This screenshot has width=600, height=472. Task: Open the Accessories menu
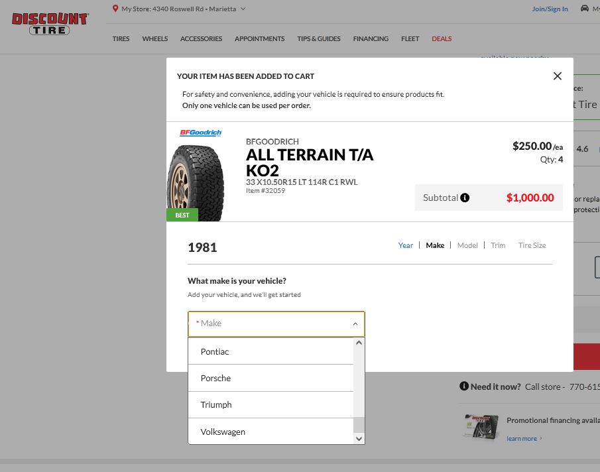click(x=202, y=38)
